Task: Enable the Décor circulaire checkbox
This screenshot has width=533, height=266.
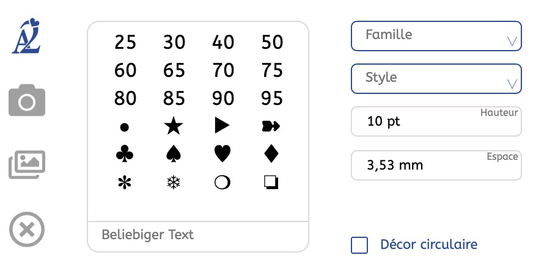Action: [359, 245]
